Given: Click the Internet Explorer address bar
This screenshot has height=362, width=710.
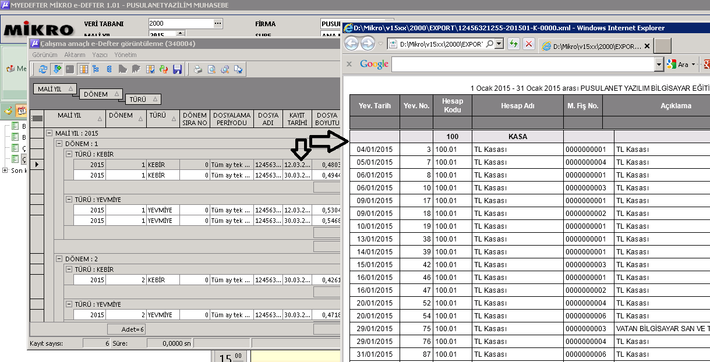Looking at the screenshot, I should [x=440, y=44].
